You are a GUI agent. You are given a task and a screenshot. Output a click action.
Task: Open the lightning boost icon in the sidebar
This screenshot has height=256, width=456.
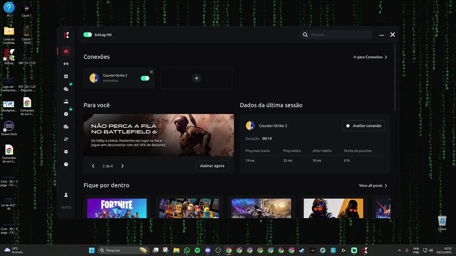(x=66, y=114)
